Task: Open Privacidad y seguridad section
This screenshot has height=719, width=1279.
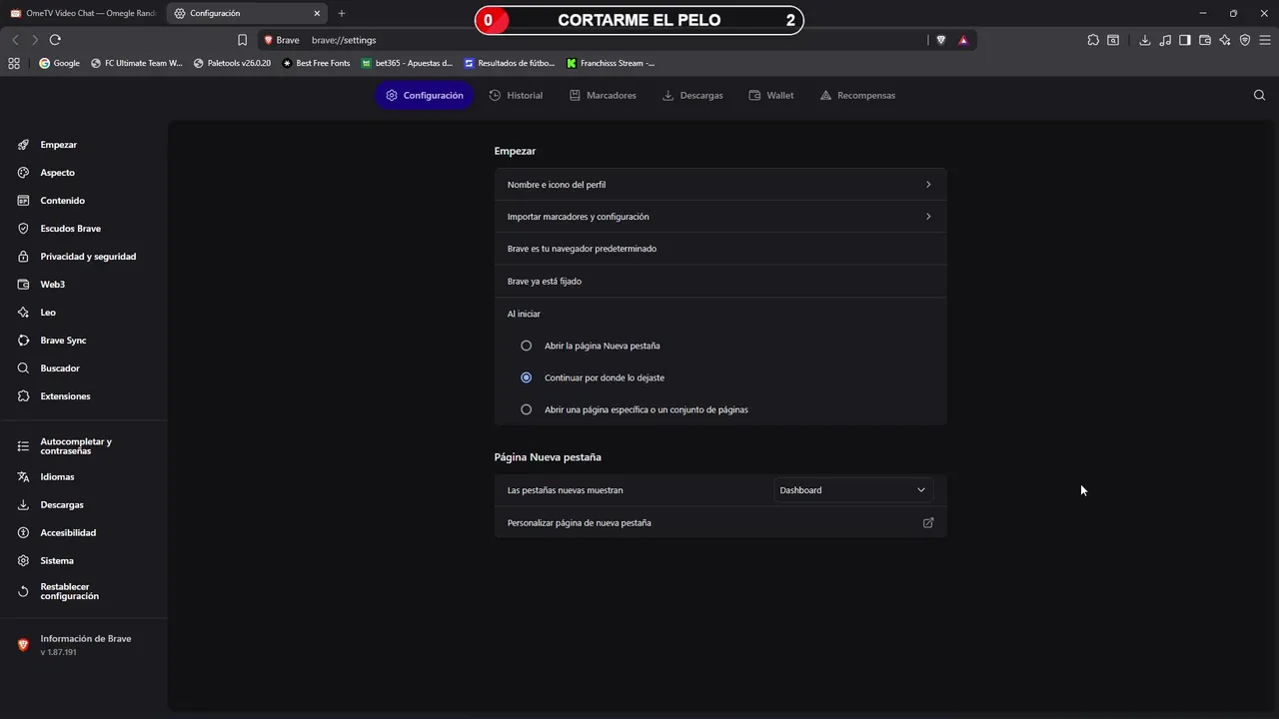Action: (x=88, y=257)
